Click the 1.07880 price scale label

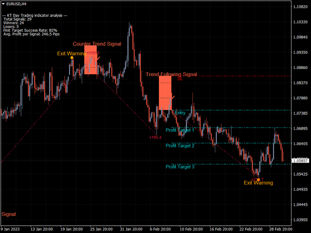coord(300,98)
